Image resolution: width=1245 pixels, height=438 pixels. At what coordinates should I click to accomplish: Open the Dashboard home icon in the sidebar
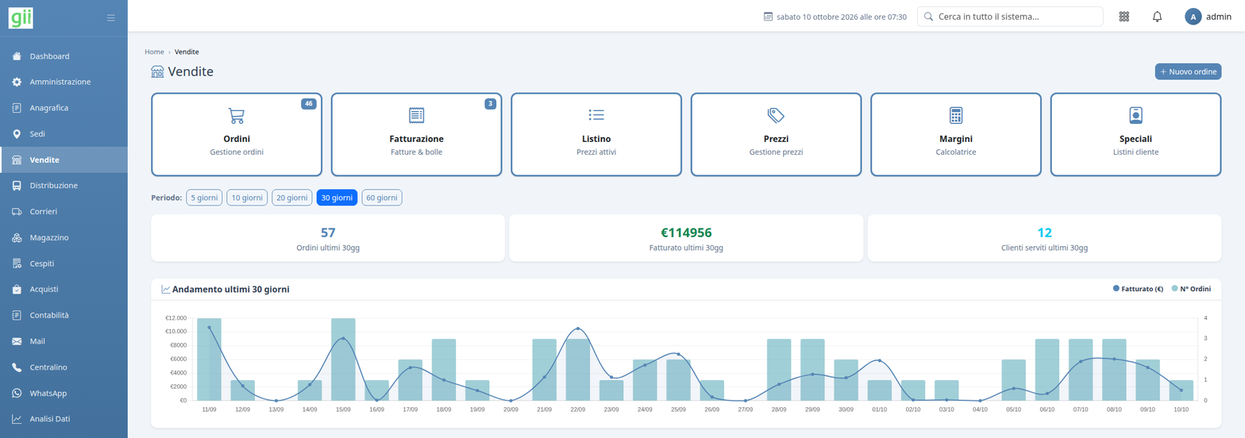pos(17,56)
